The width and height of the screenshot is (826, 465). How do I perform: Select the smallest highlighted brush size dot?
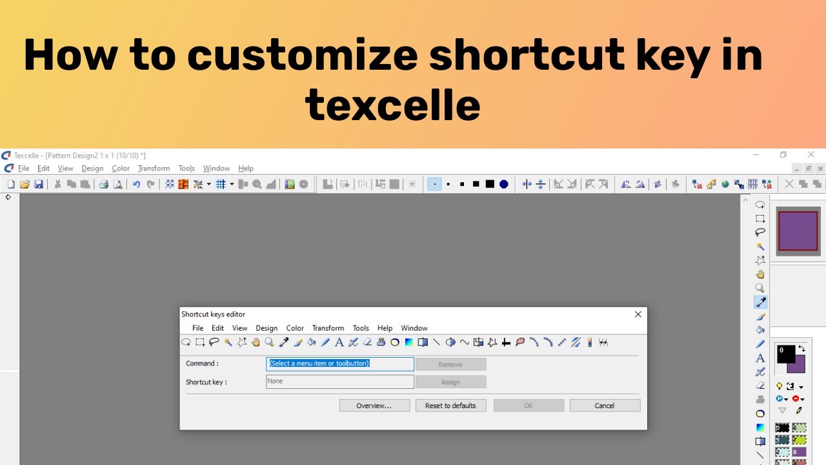click(x=434, y=184)
